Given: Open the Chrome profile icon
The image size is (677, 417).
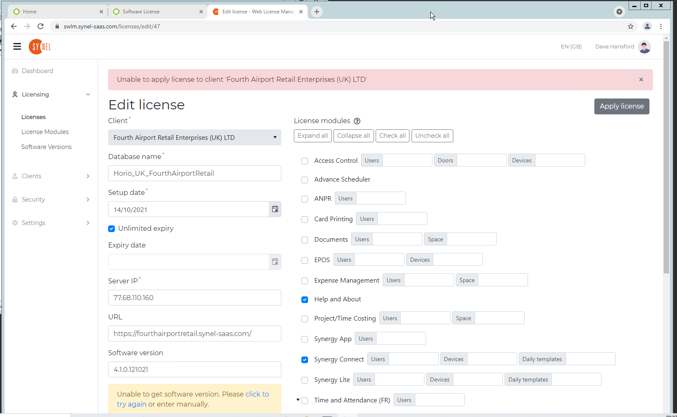Looking at the screenshot, I should point(647,26).
